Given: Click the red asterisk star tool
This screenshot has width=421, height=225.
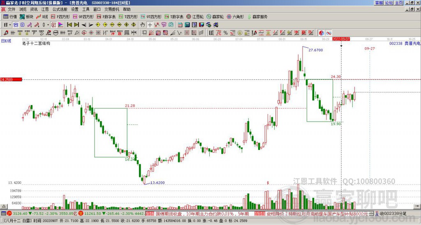Looking at the screenshot, I should pos(91,33).
